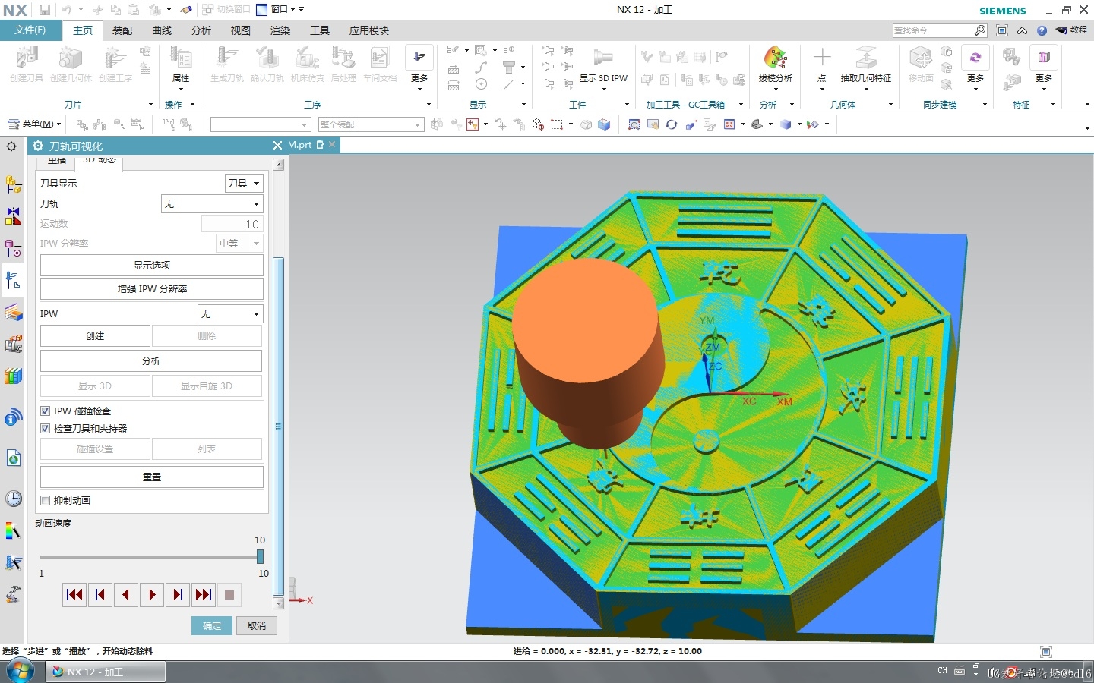Image resolution: width=1094 pixels, height=683 pixels.
Task: Click the 查找命令 search field
Action: click(x=933, y=30)
